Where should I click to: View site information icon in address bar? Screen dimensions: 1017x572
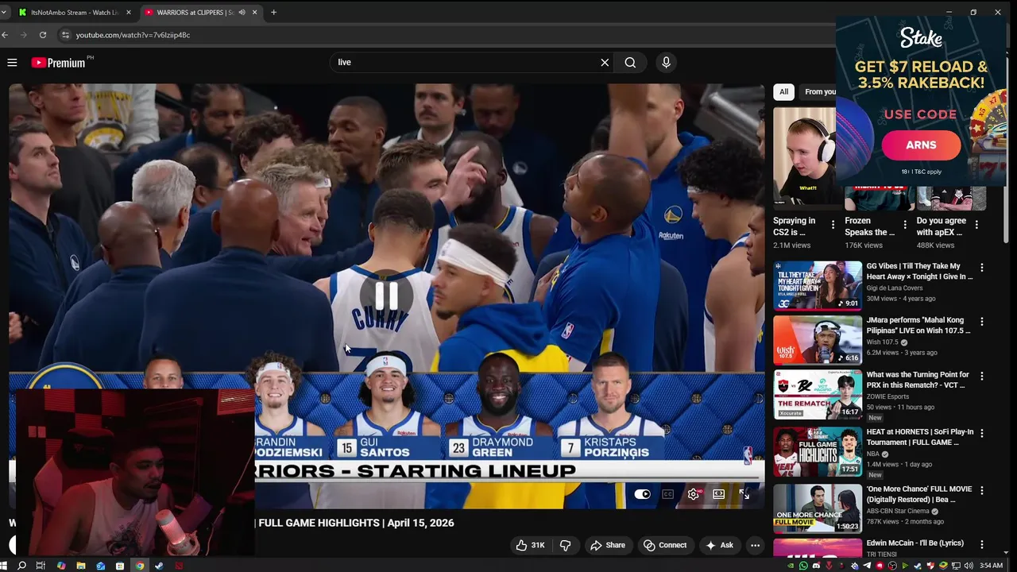(66, 35)
